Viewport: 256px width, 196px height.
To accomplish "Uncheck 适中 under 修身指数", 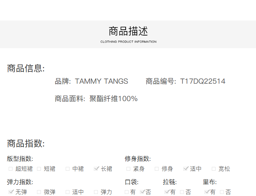I will [x=186, y=169].
